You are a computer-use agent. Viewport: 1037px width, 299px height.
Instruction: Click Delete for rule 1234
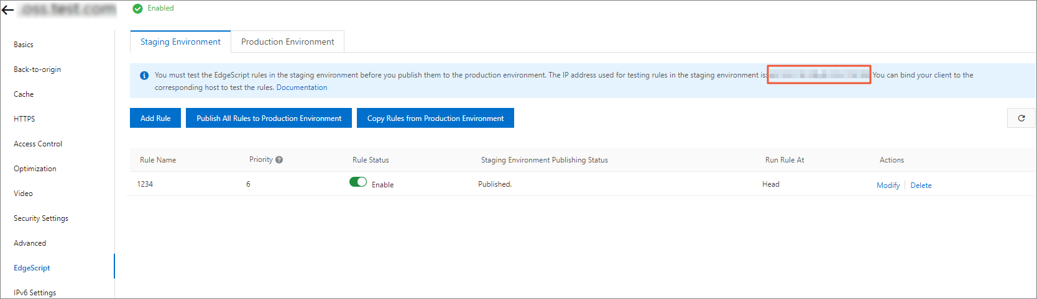coord(921,185)
